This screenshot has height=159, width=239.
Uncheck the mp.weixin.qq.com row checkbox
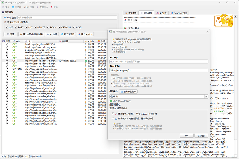(7, 99)
